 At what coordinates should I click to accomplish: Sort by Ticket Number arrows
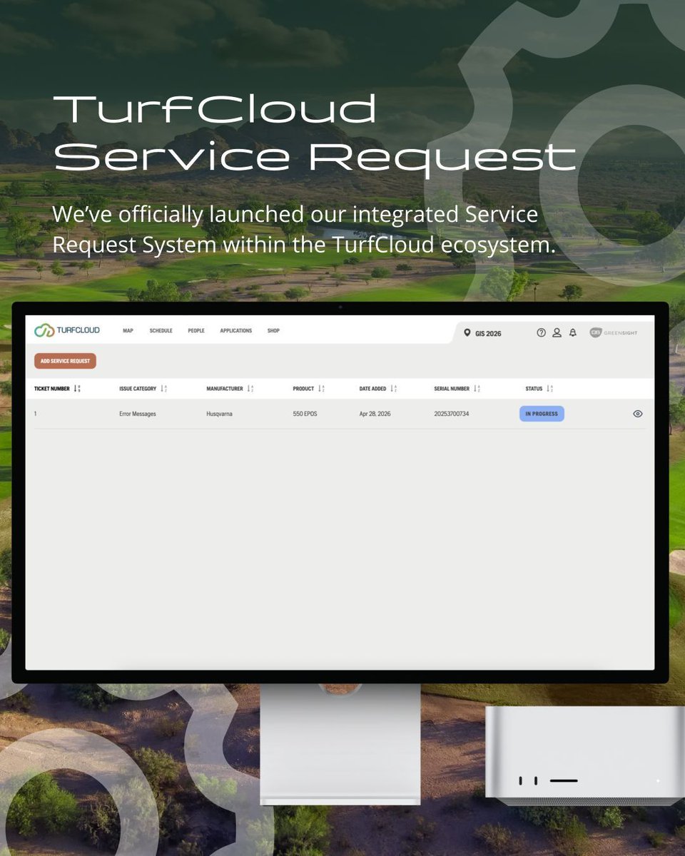coord(77,389)
